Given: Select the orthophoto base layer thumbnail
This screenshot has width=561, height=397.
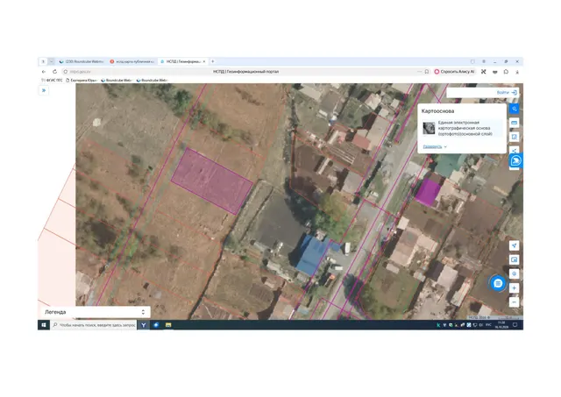Looking at the screenshot, I should click(429, 128).
